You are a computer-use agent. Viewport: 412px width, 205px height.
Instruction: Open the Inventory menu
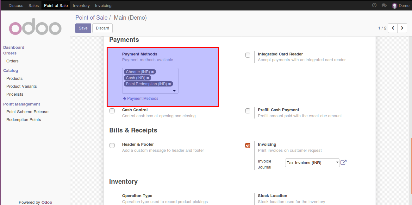(81, 6)
